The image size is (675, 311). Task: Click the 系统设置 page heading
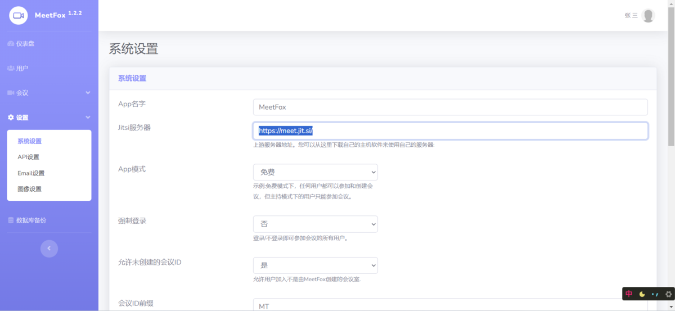click(x=133, y=49)
